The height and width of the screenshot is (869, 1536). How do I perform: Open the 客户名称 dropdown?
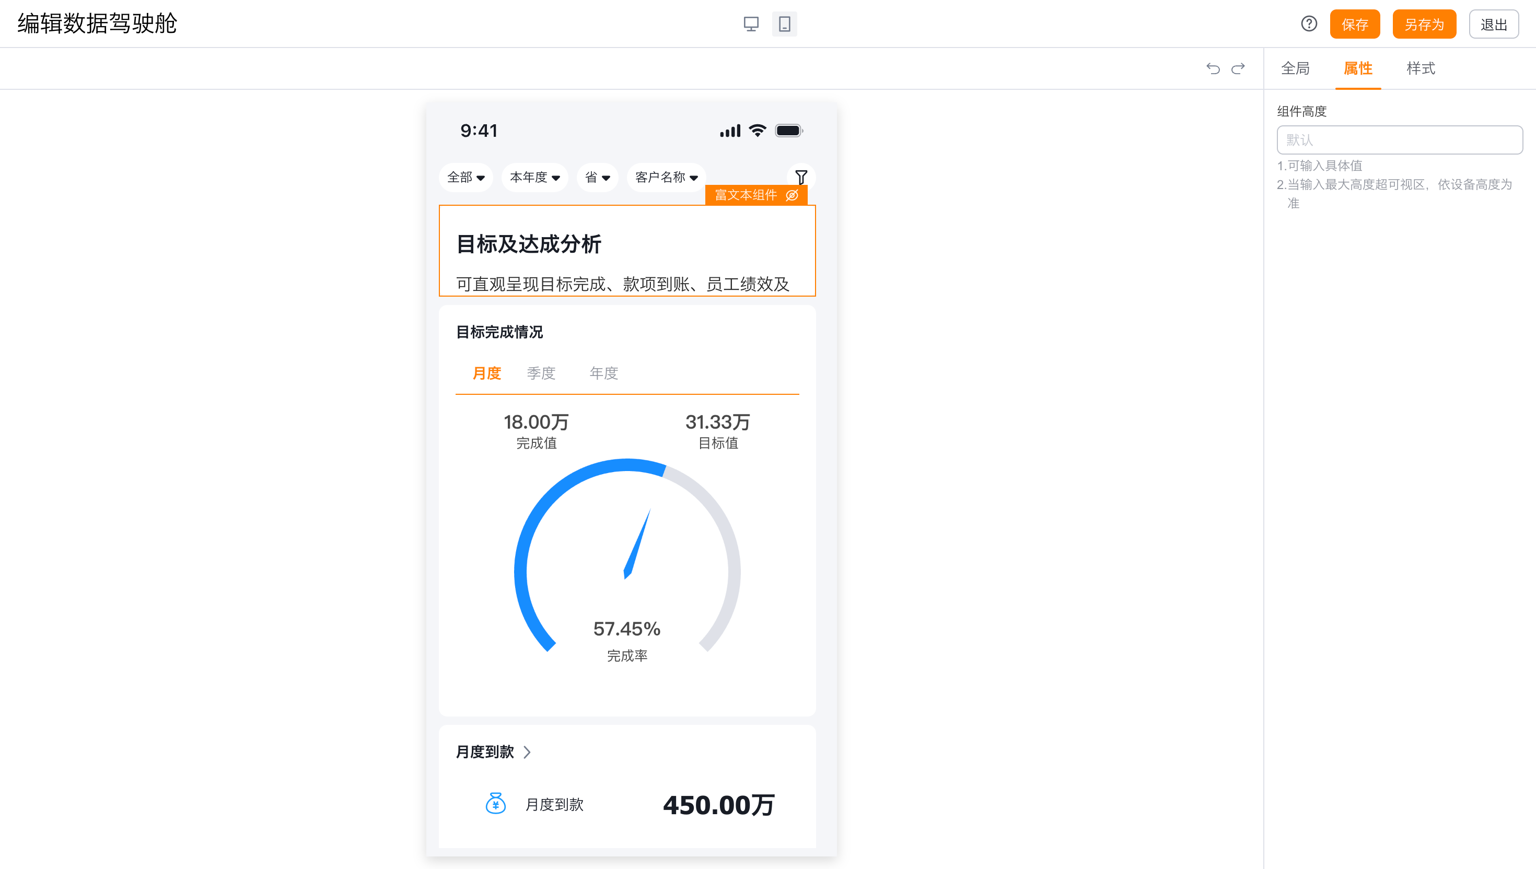coord(666,177)
